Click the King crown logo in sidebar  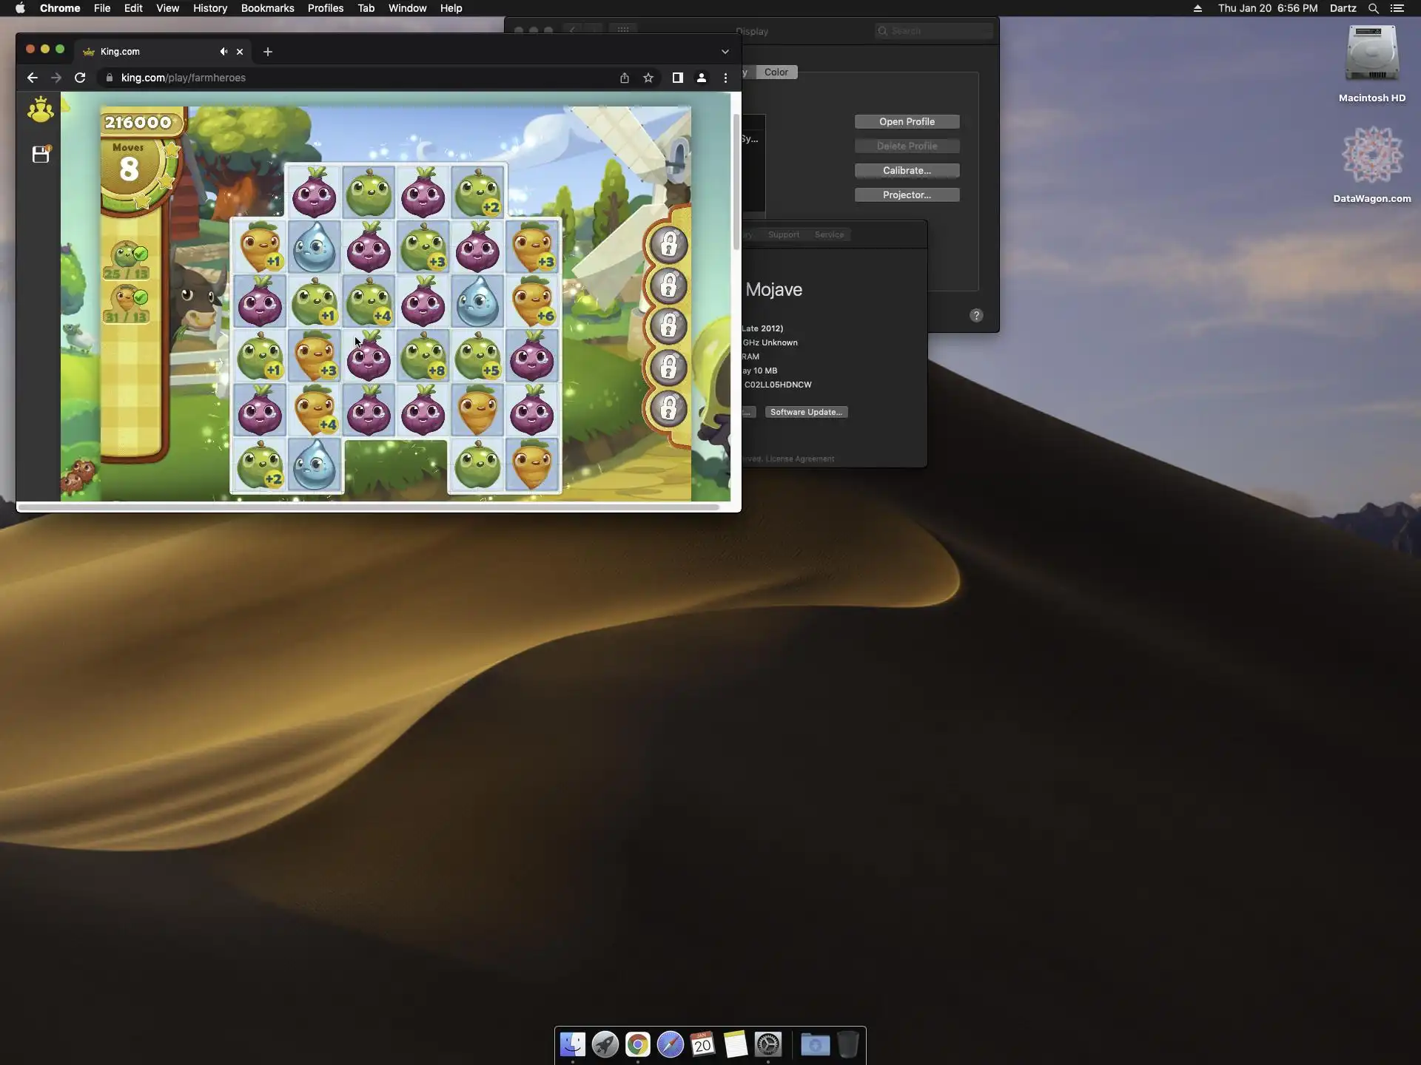(40, 110)
